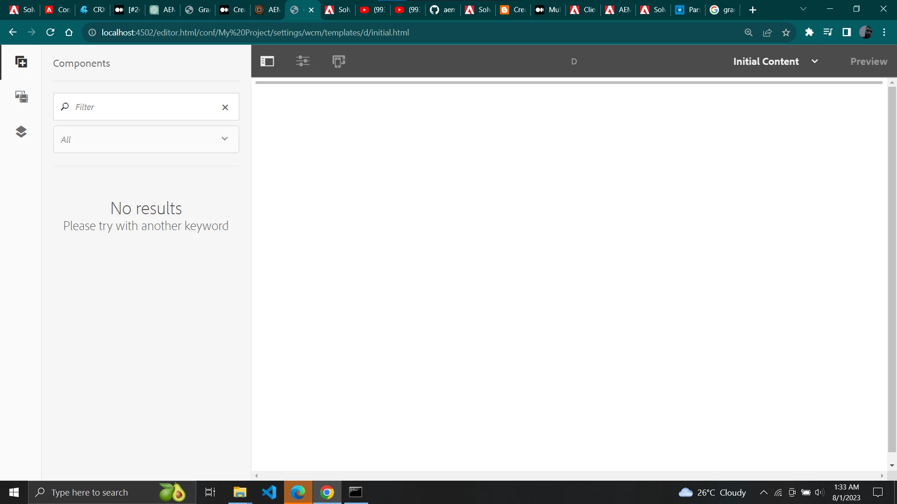Viewport: 897px width, 504px height.
Task: Reload the current browser page
Action: (50, 32)
